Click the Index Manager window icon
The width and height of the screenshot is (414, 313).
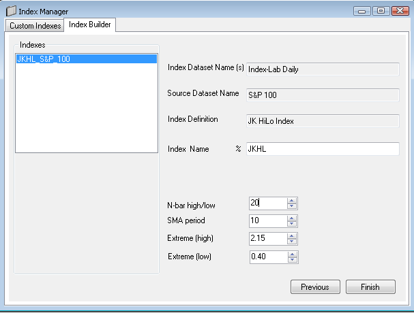pyautogui.click(x=11, y=10)
